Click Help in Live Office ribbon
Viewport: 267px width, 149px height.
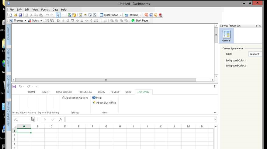97,98
